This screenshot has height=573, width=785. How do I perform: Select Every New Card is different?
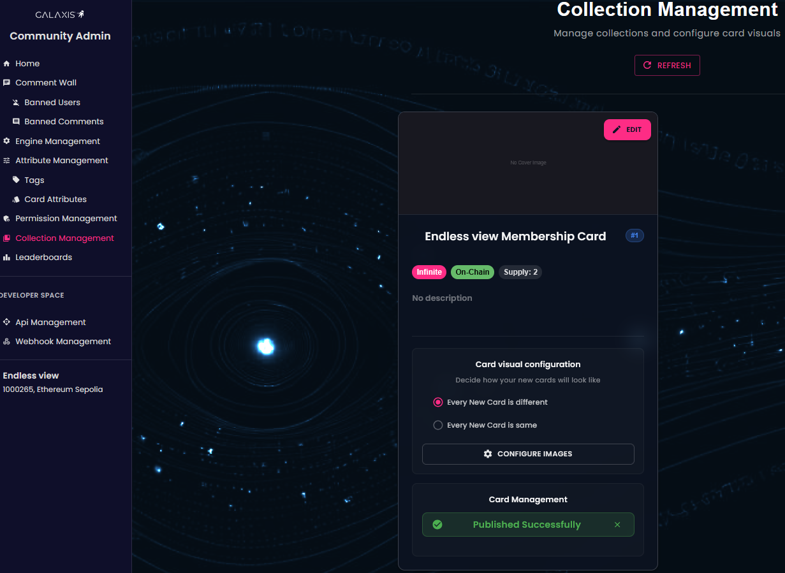[438, 402]
